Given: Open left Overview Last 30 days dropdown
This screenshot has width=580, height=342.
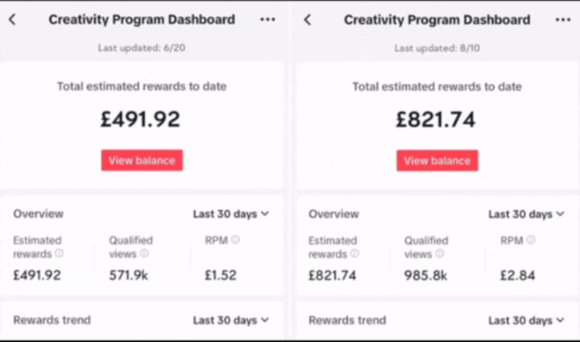Looking at the screenshot, I should (231, 214).
